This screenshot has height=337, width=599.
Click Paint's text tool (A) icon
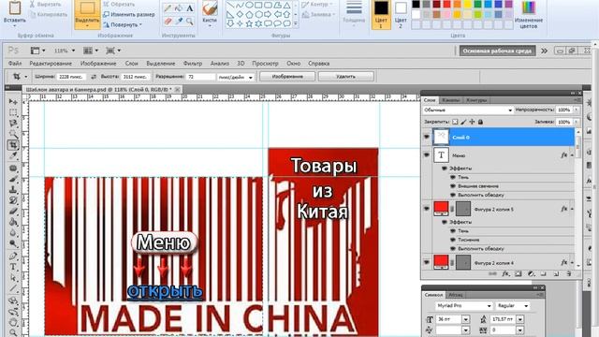click(x=189, y=8)
